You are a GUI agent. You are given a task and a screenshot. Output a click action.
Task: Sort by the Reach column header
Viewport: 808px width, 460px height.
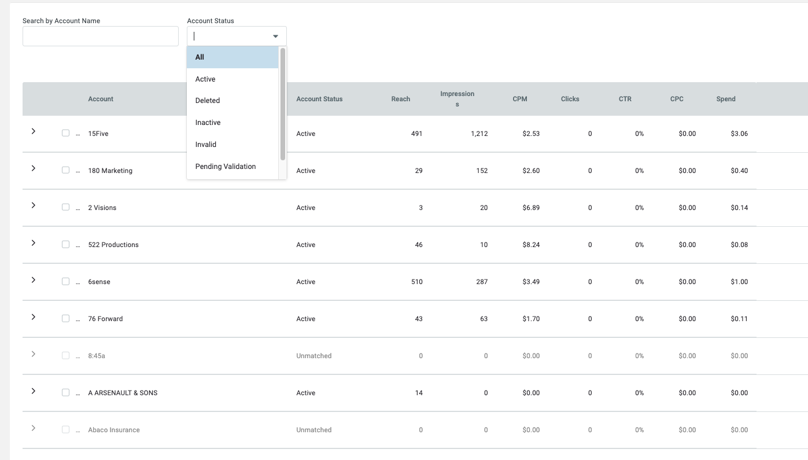point(401,99)
